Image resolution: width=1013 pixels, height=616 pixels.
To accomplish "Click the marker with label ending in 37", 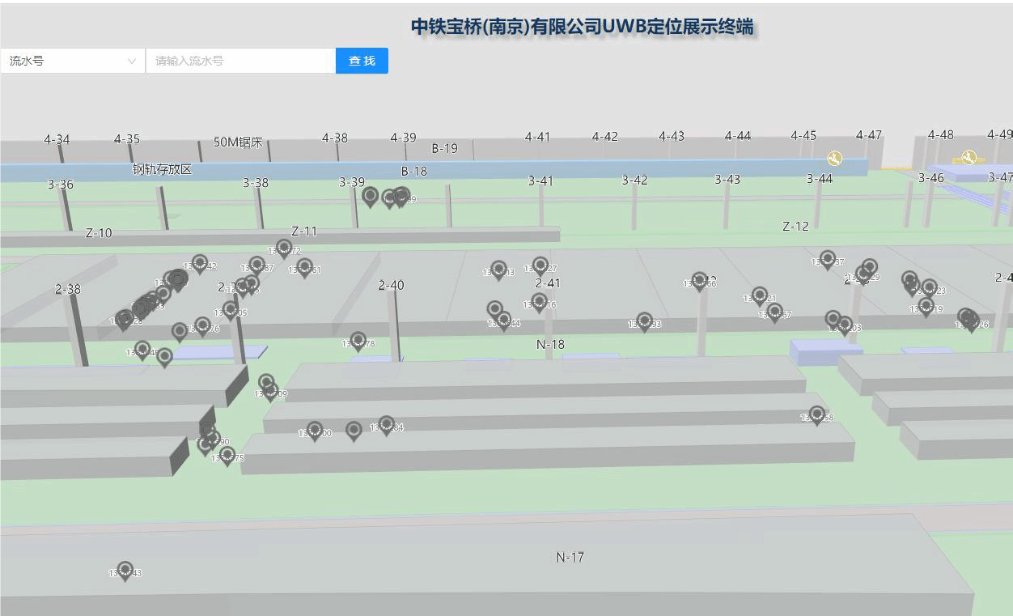I will [x=827, y=259].
